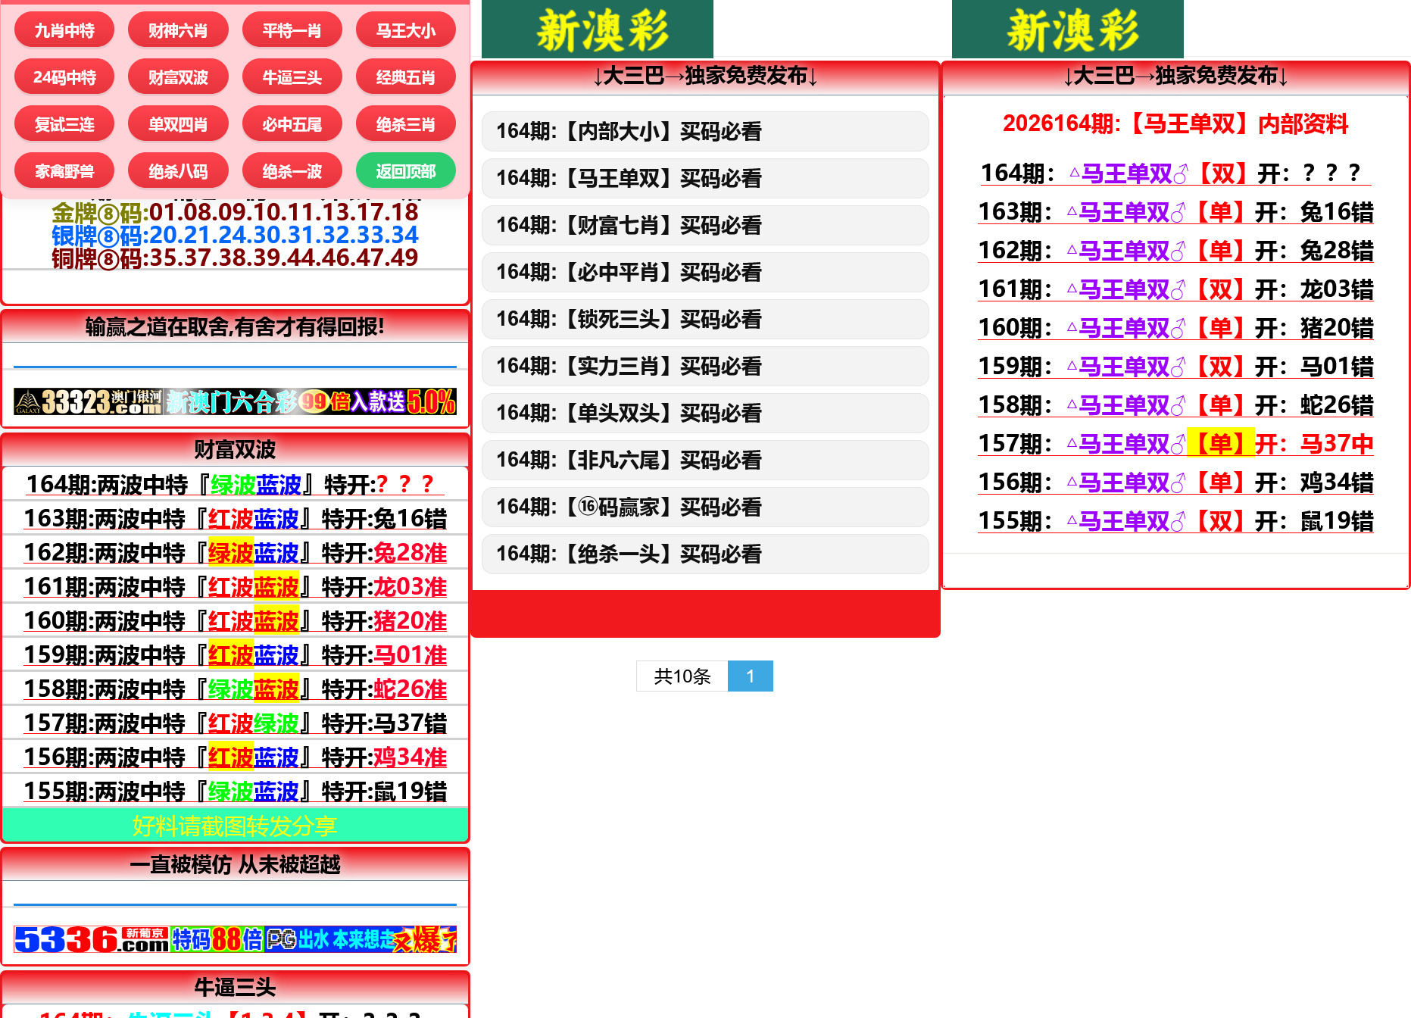The image size is (1411, 1018).
Task: Click the right column 新澳彩 logo
Action: [1068, 30]
